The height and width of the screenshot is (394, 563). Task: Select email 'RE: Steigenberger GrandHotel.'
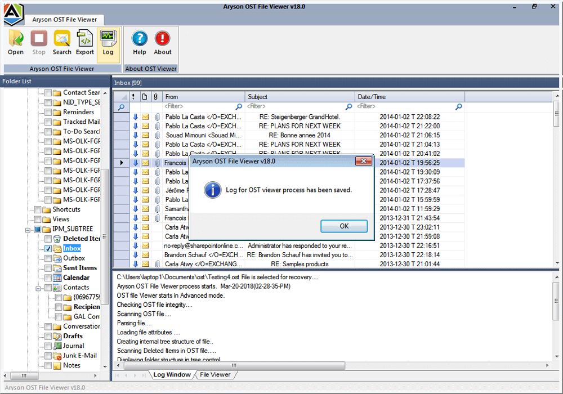coord(289,117)
